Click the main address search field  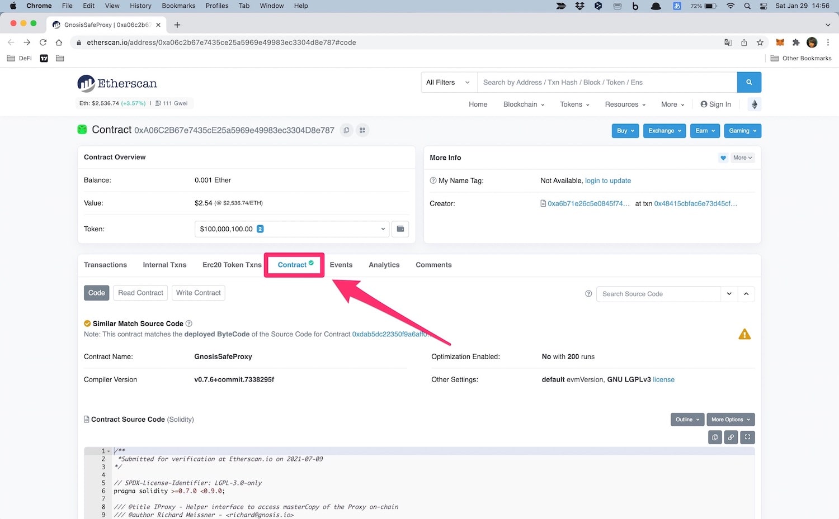click(x=607, y=82)
